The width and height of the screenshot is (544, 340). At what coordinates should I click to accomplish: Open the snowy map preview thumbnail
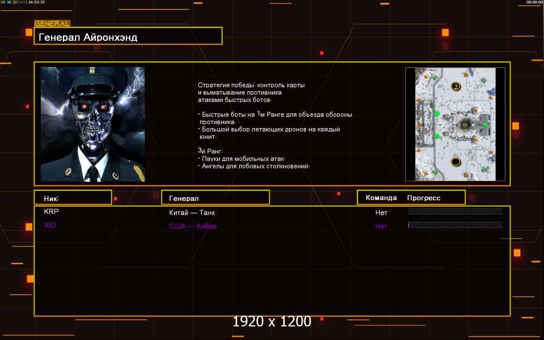(x=455, y=124)
